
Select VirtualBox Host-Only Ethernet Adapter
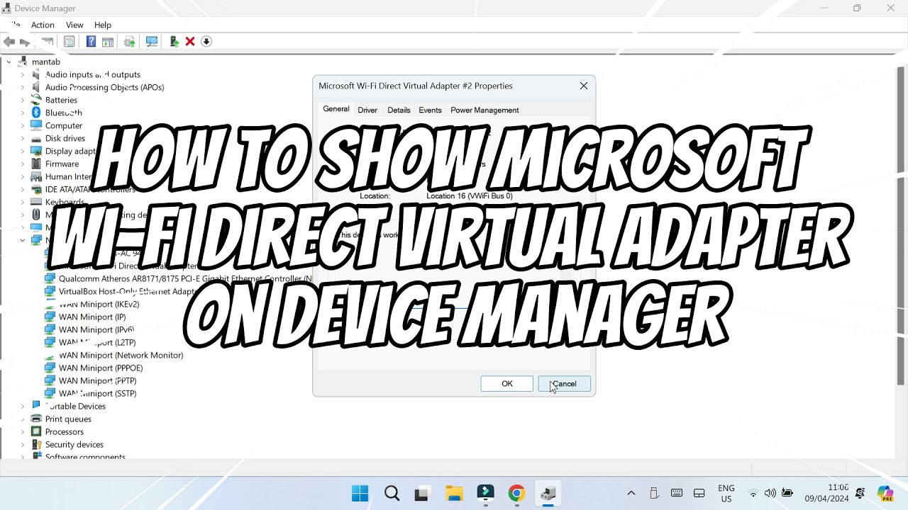point(128,291)
